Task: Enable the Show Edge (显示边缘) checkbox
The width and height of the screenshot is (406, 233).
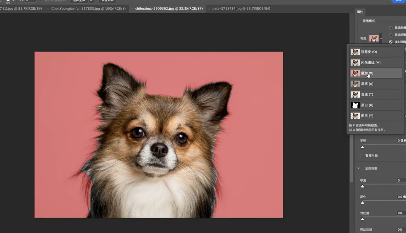Action: coord(391,28)
